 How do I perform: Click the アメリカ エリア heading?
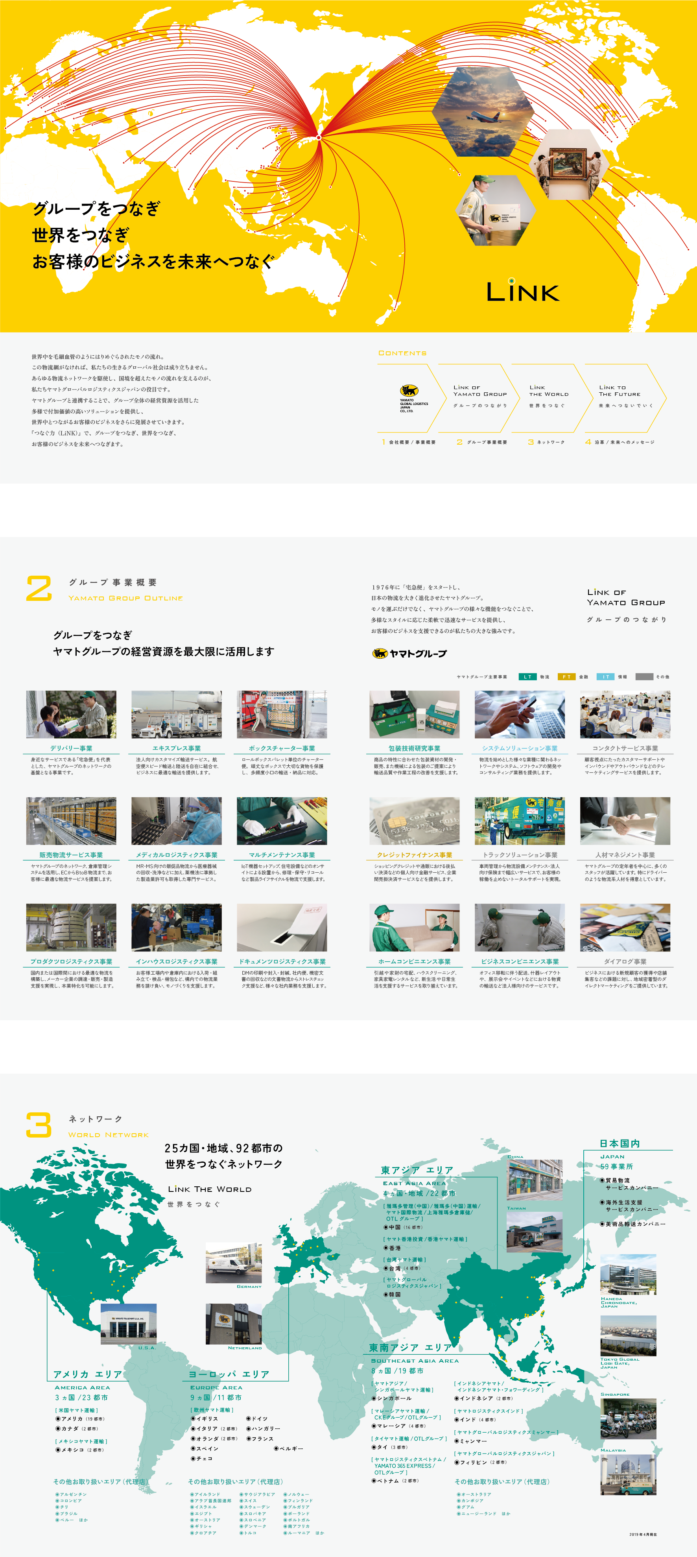click(x=88, y=1374)
